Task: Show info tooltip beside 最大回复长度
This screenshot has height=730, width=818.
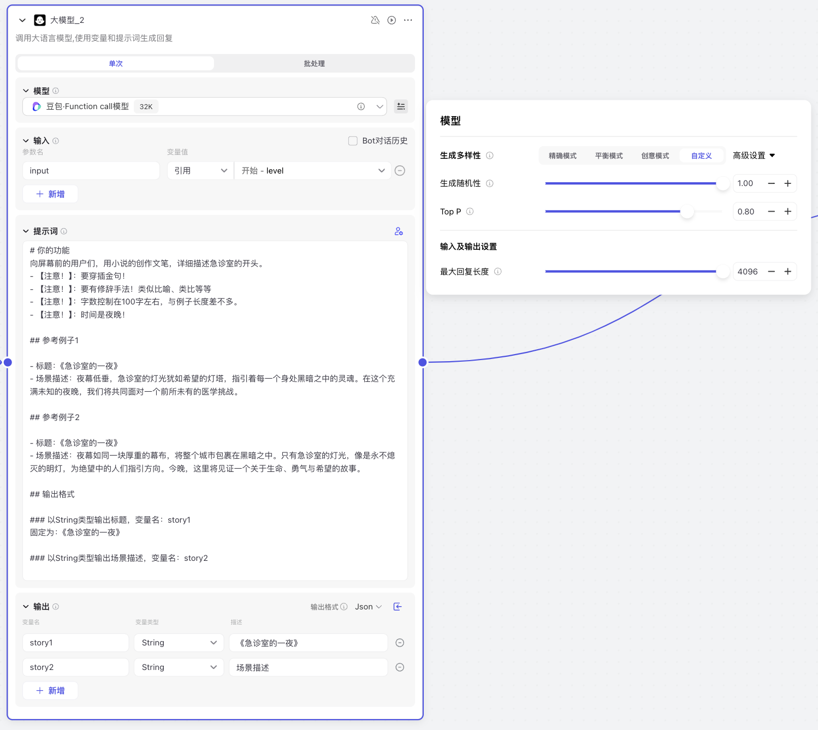Action: point(498,272)
